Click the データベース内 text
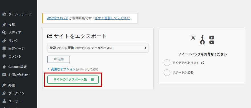The height and width of the screenshot is (108, 251). 102,48
